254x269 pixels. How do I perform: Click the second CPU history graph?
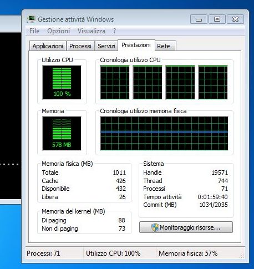click(x=148, y=82)
